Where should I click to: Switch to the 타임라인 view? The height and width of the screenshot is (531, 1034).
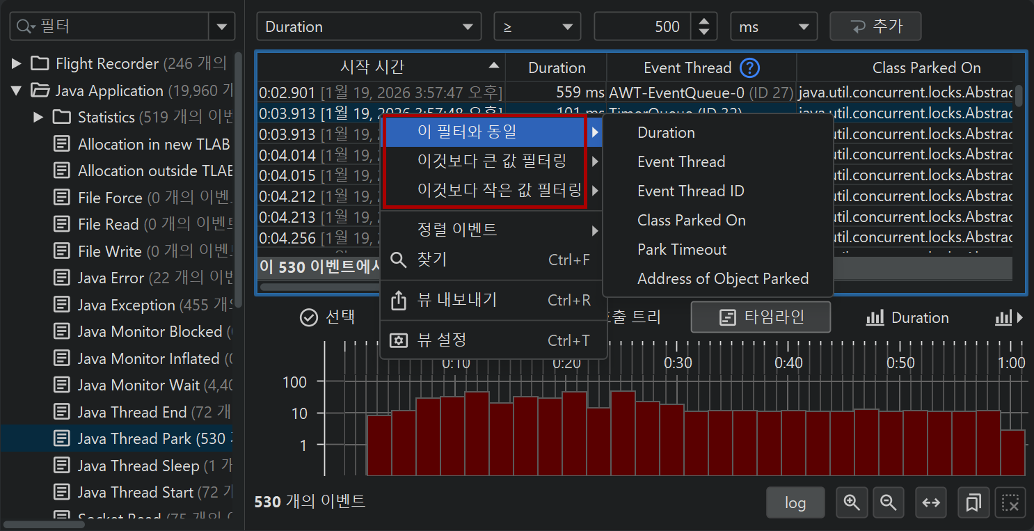[761, 317]
